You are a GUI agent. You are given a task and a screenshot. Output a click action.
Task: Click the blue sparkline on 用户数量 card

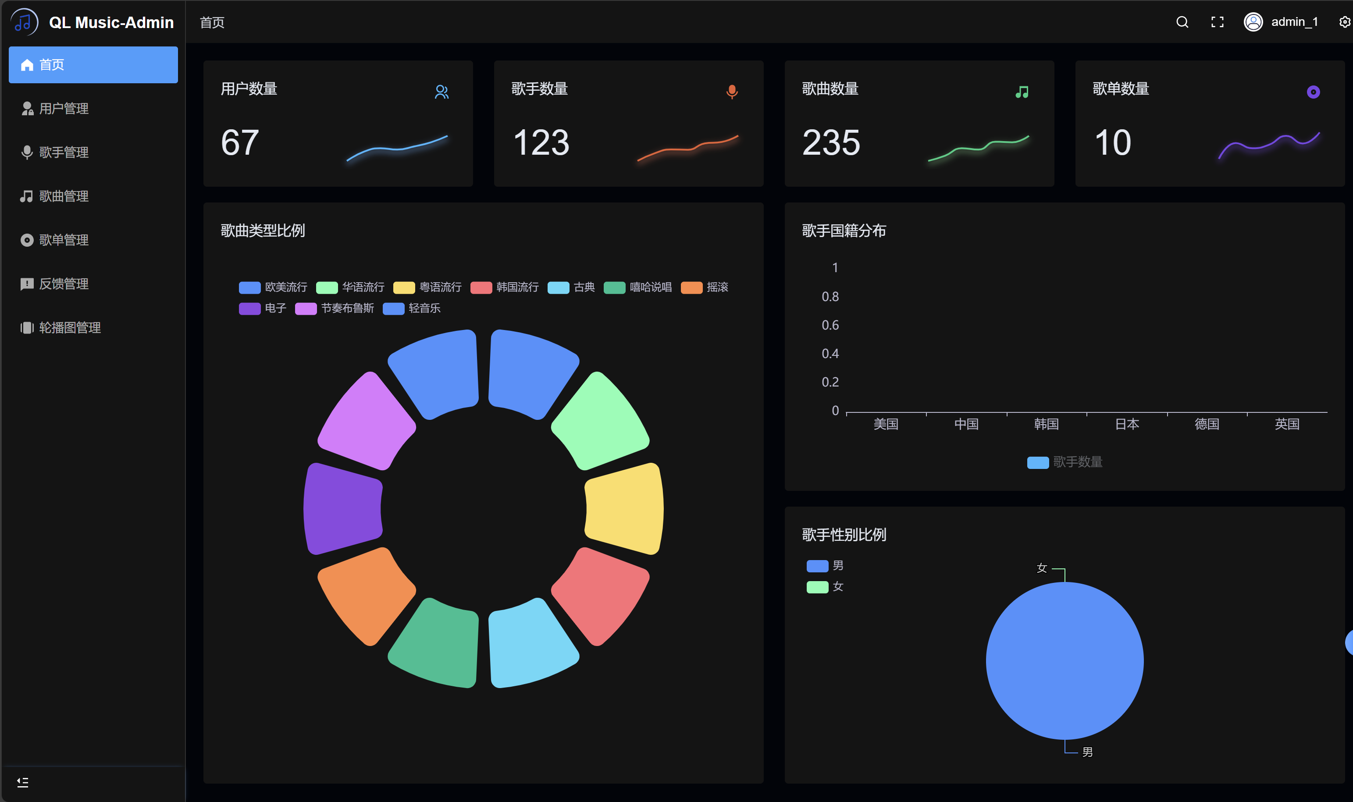click(397, 148)
